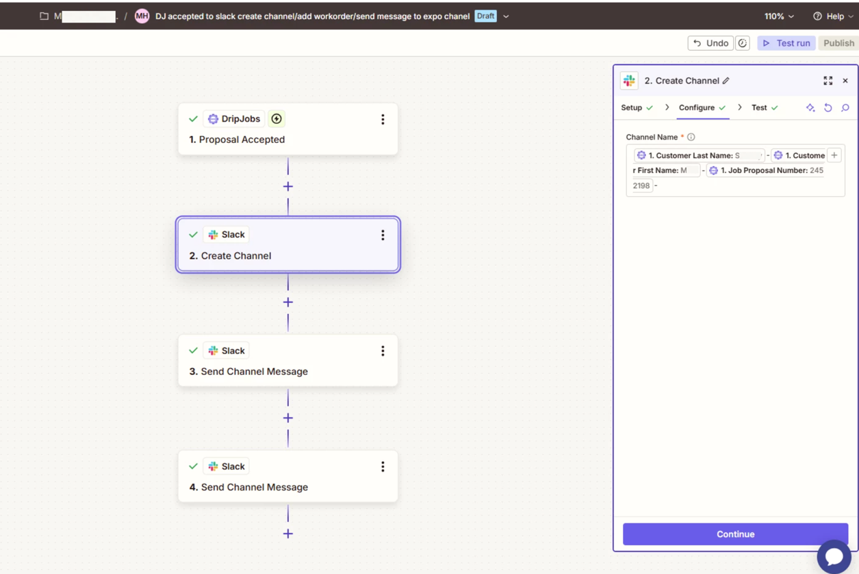Screen dimensions: 859x574
Task: Expand the step panel to full screen
Action: (x=828, y=81)
